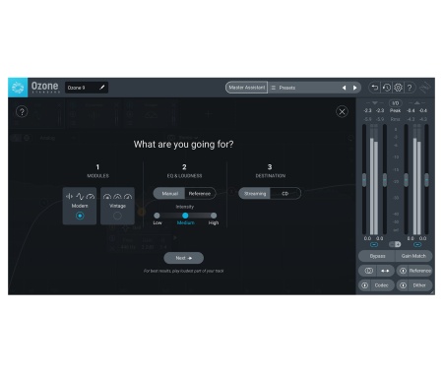Click the input gain link button
443x374 pixels.
(374, 245)
